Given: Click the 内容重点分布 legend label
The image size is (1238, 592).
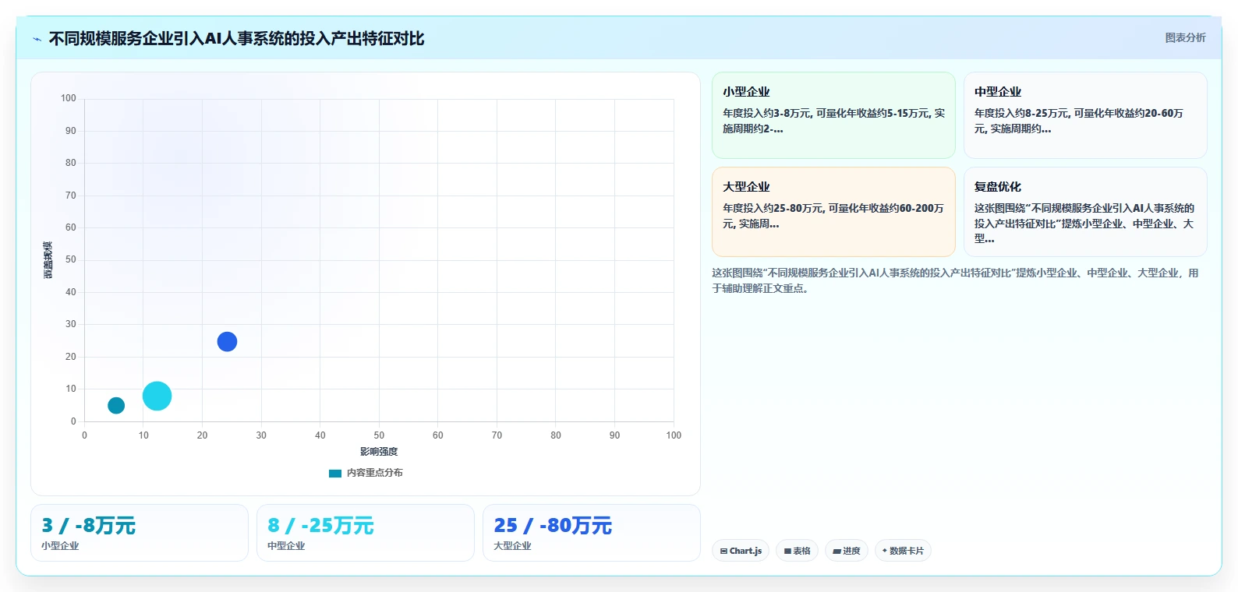Looking at the screenshot, I should 375,473.
